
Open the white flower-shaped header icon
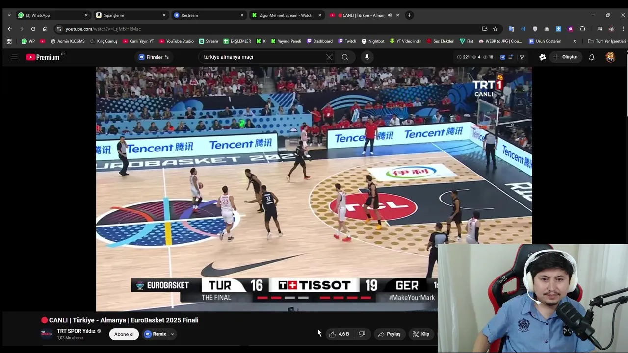tap(542, 57)
